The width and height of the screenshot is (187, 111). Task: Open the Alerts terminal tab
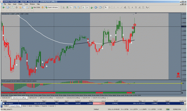tap(31, 106)
